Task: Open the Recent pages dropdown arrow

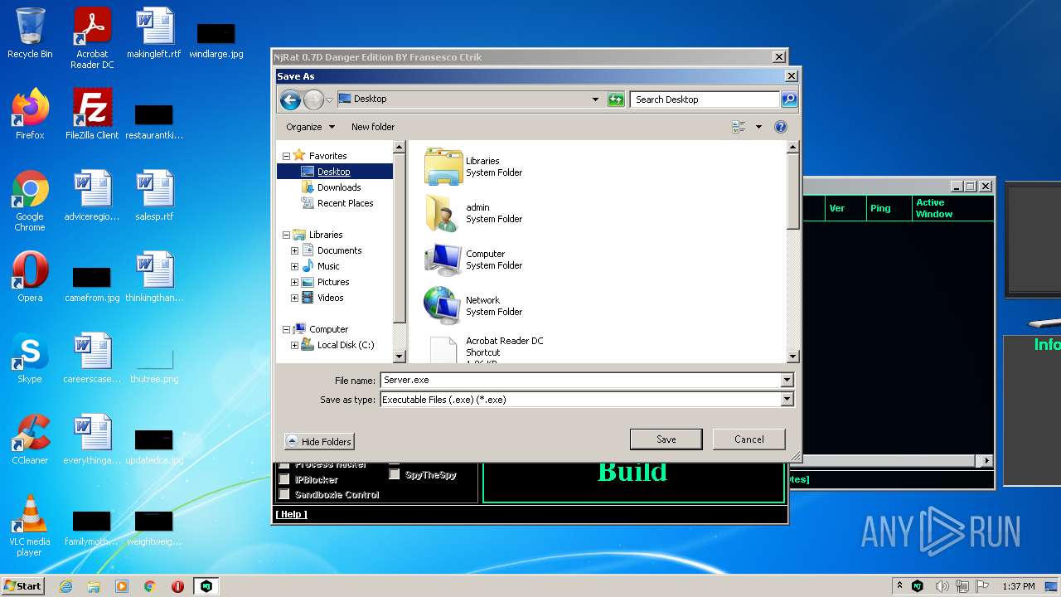Action: (330, 100)
